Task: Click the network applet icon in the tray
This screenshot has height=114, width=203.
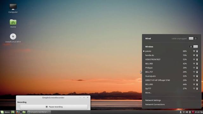Action: pos(184,112)
